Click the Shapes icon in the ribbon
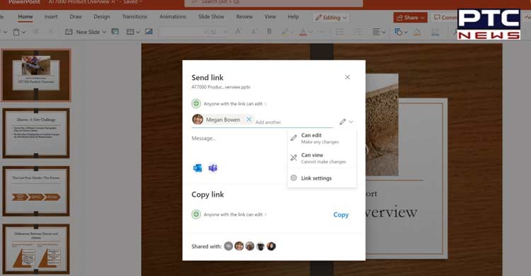531x276 pixels. [x=398, y=32]
